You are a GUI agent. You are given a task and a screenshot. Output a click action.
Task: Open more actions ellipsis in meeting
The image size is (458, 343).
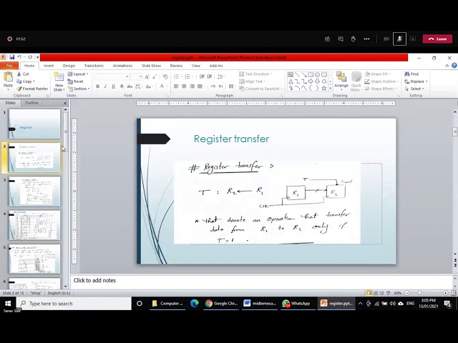coord(366,39)
